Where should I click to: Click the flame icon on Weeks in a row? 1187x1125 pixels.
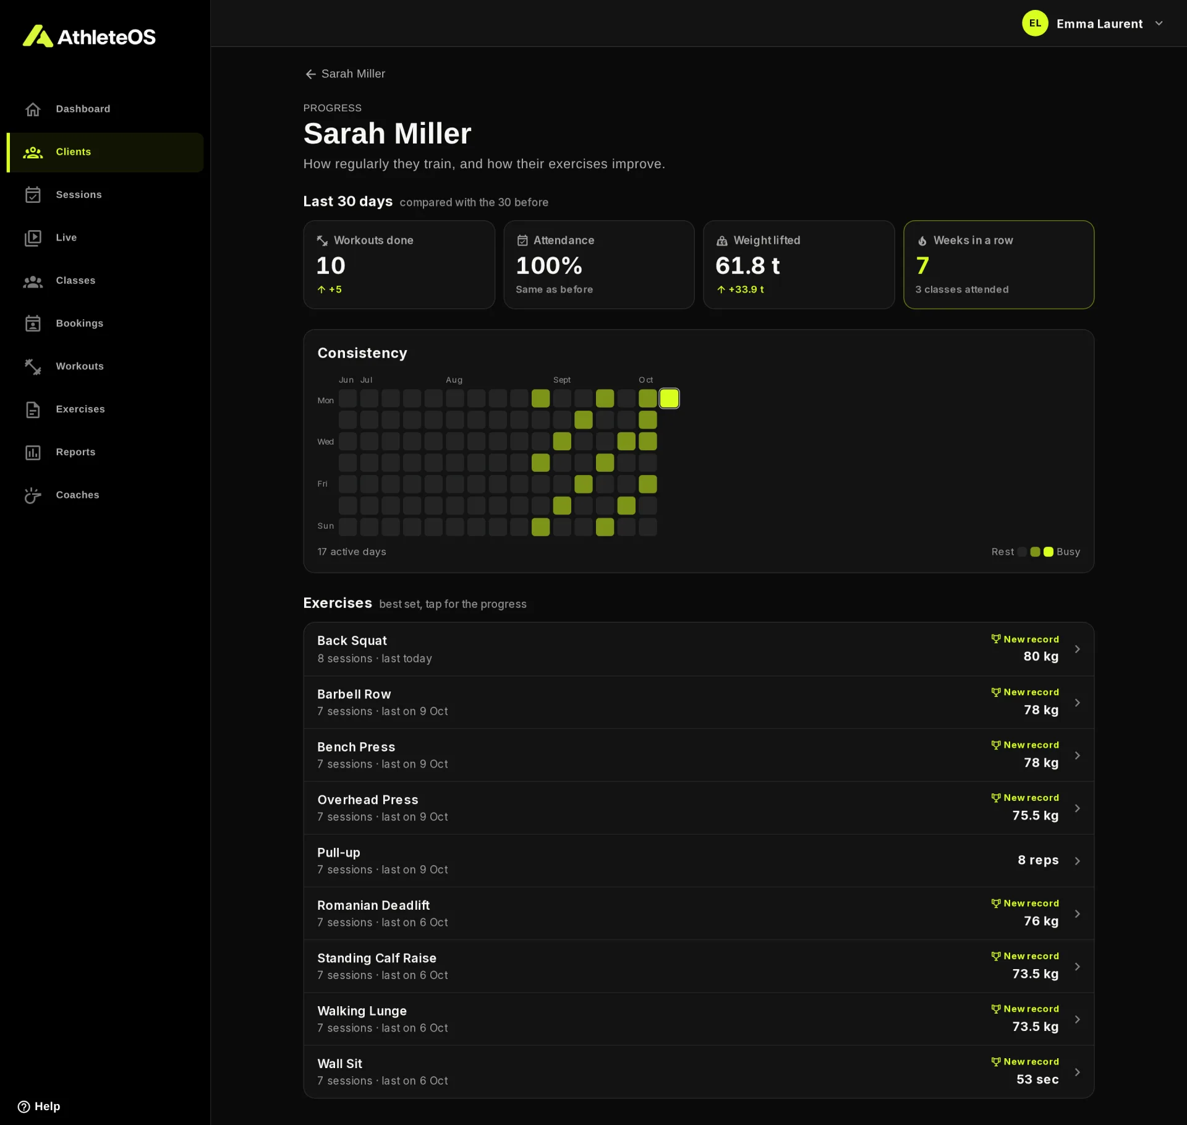(922, 241)
